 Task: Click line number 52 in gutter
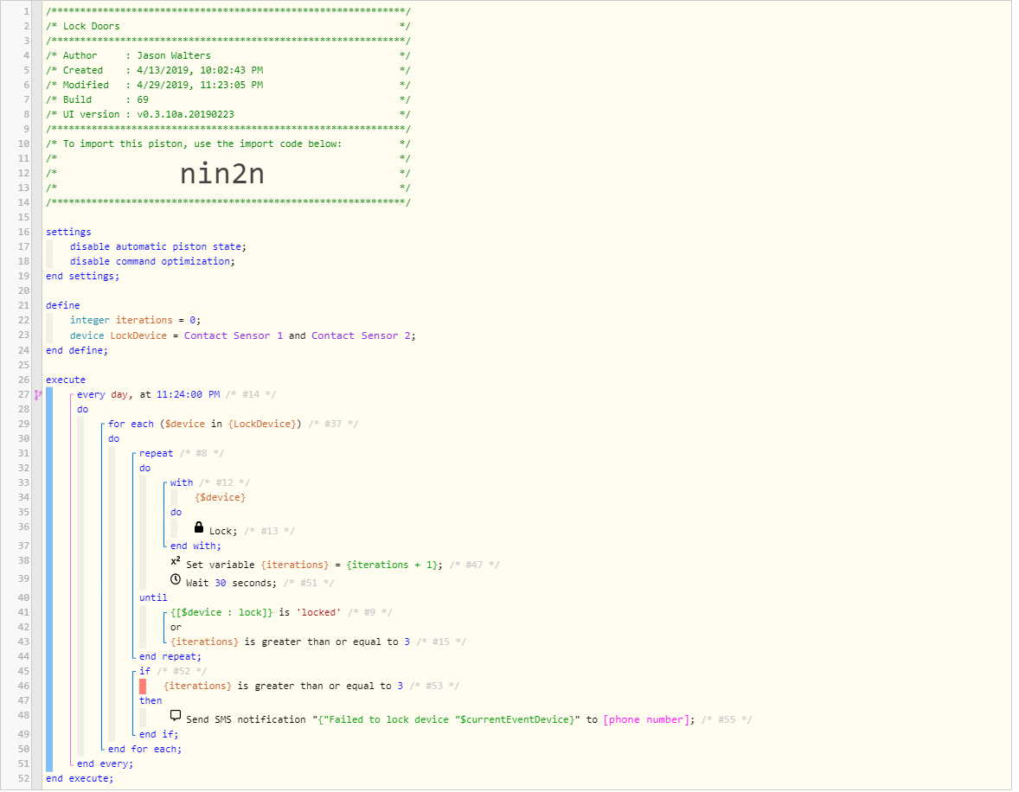coord(23,779)
